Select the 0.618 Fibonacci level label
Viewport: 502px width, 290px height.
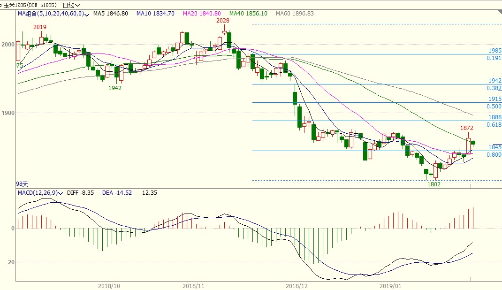coord(494,125)
